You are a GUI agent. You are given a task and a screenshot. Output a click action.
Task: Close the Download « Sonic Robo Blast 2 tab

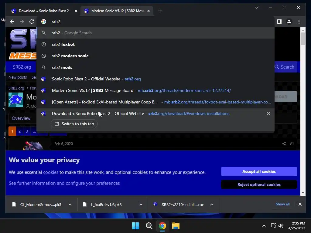76,11
